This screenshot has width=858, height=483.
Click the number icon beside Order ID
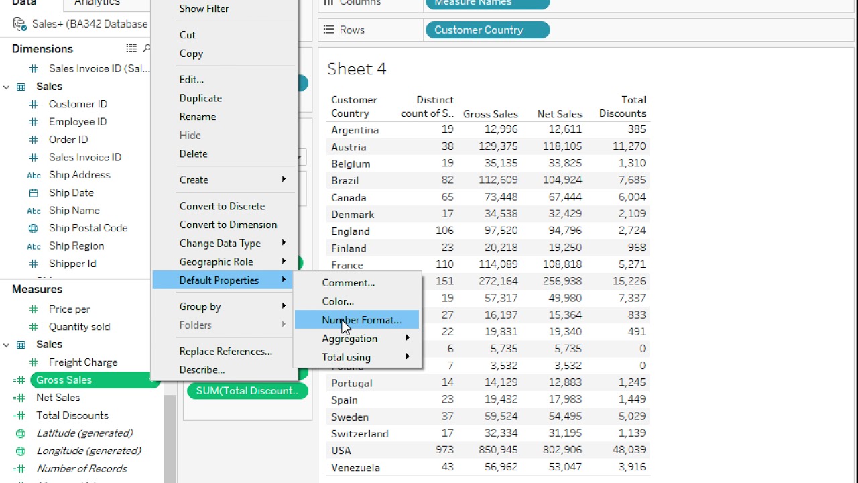pos(34,140)
